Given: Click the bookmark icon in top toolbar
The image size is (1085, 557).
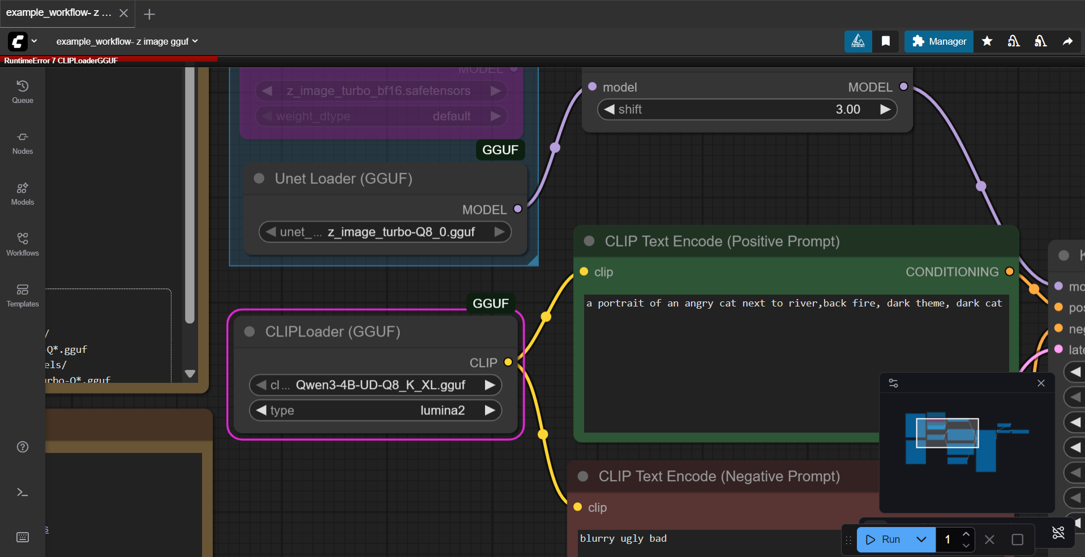Looking at the screenshot, I should point(886,41).
